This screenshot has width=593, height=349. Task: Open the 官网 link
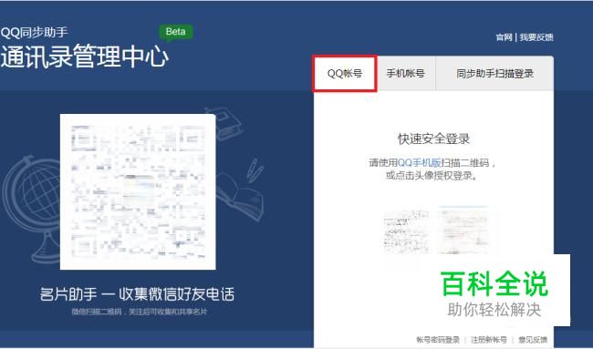505,37
